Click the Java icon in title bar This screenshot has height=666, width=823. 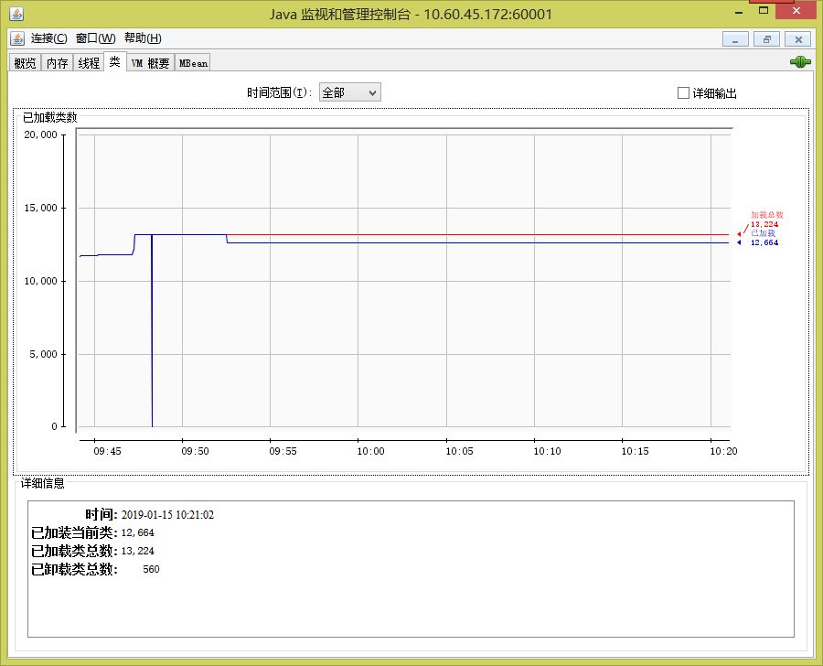(x=16, y=14)
